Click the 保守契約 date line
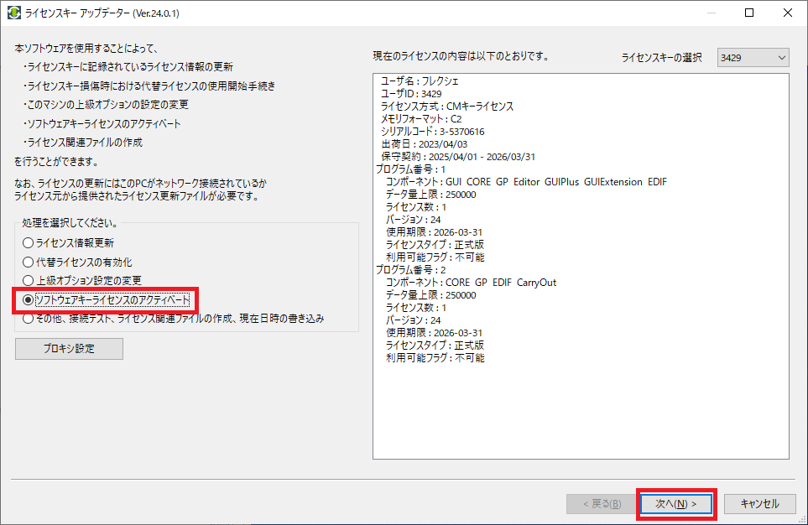Viewport: 808px width, 525px height. (457, 157)
